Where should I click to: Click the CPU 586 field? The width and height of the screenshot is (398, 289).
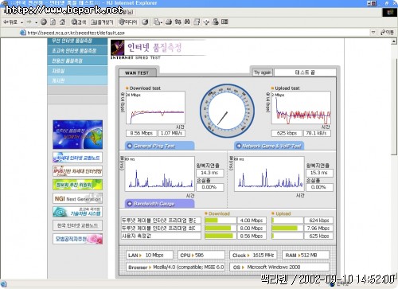tap(201, 255)
